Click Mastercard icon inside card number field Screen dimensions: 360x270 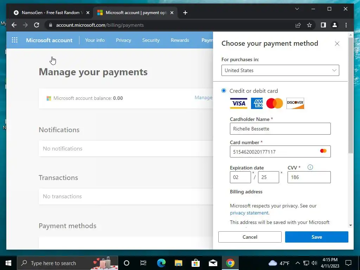[x=323, y=151]
